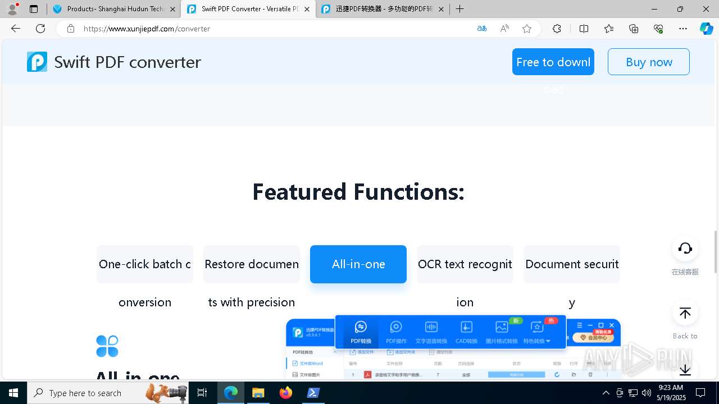Viewport: 719px width, 404px height.
Task: Click the Windows search box
Action: tap(107, 393)
